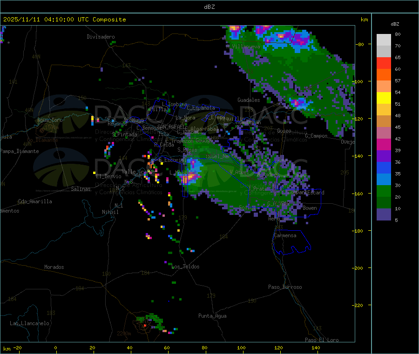This screenshot has height=354, width=419.
Task: Click the -220 tick on the vertical axis
Action: pos(358,306)
